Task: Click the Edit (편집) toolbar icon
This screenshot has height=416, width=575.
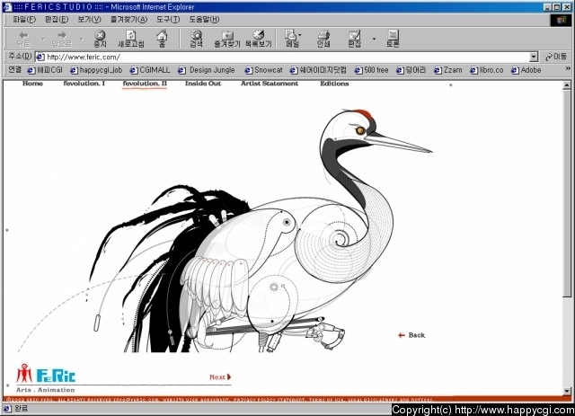Action: click(355, 39)
